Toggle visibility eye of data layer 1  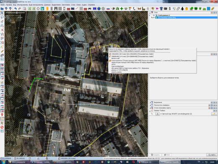[x=154, y=15]
